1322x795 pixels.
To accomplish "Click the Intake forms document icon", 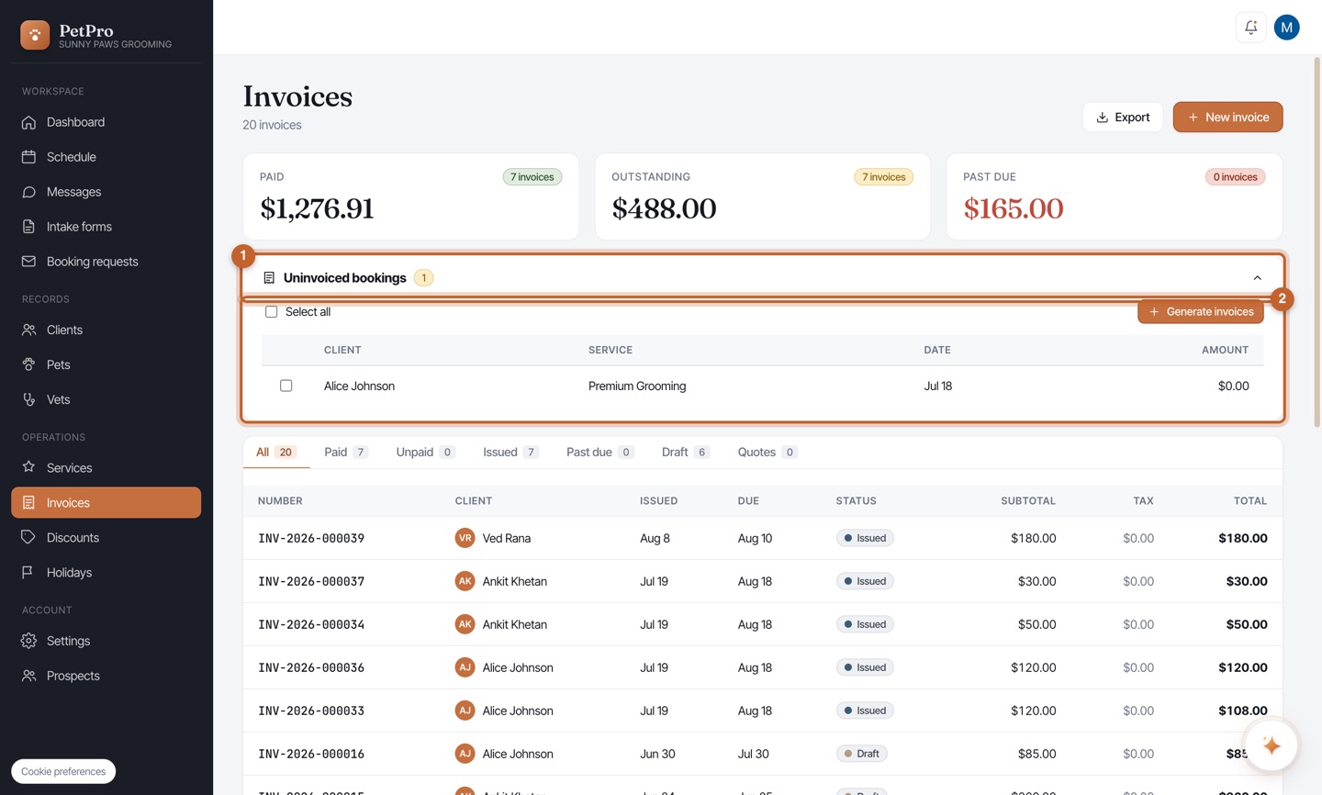I will [28, 227].
